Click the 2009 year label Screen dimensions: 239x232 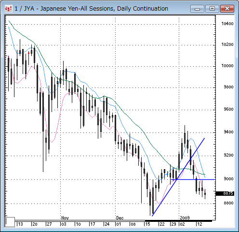point(185,218)
